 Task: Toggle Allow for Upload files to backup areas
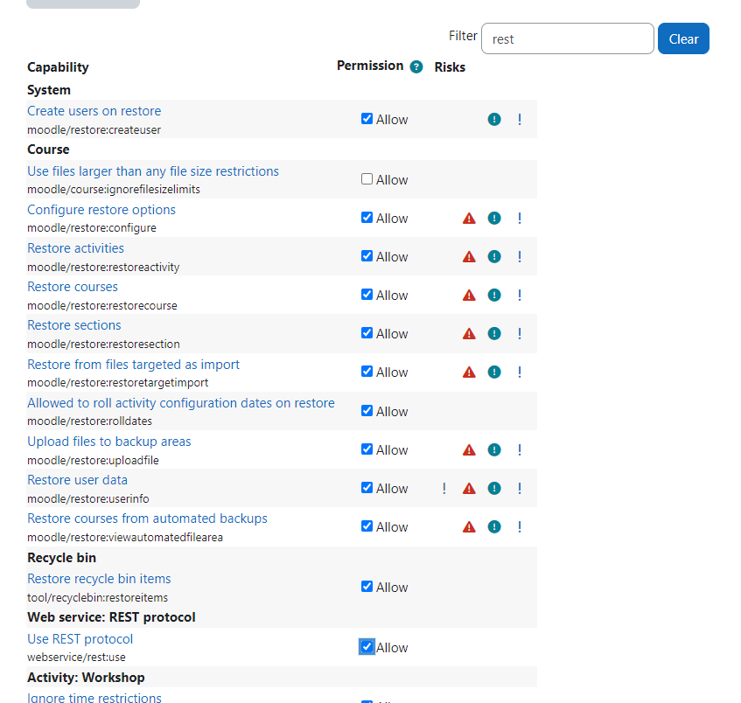point(367,449)
